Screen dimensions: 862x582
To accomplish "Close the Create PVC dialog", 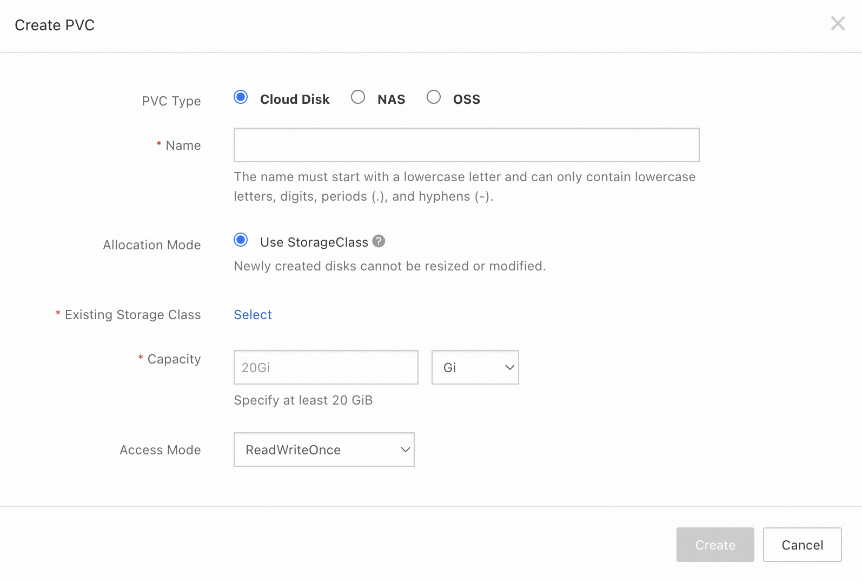I will coord(838,23).
